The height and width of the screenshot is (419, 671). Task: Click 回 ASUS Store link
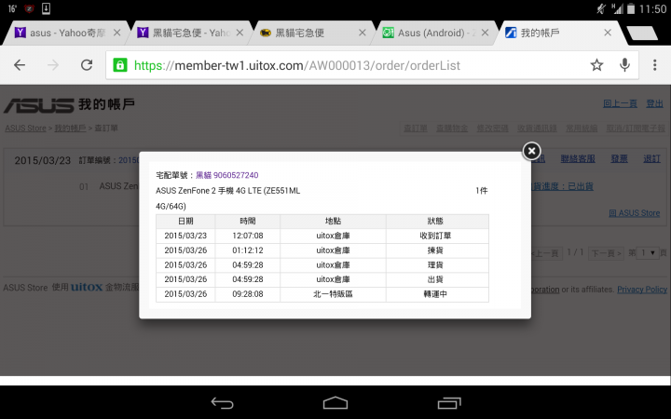click(635, 213)
